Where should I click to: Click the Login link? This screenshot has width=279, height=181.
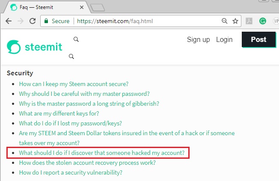tap(224, 39)
